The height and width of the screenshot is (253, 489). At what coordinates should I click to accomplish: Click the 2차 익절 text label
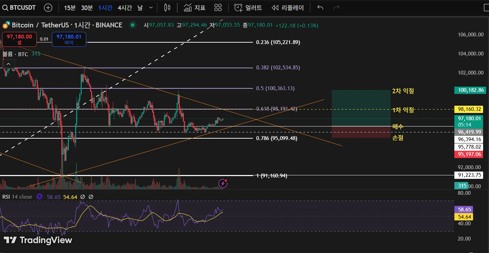pos(403,91)
